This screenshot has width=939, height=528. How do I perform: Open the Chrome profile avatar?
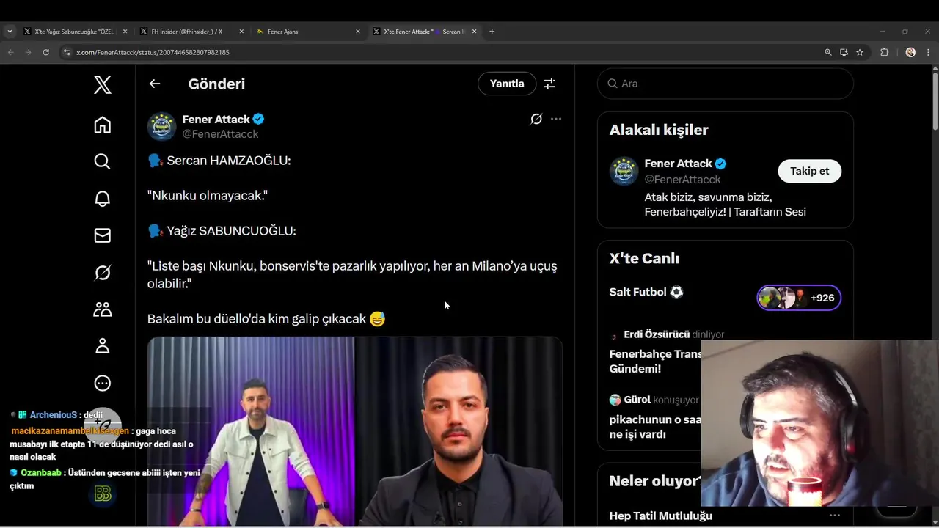(910, 52)
